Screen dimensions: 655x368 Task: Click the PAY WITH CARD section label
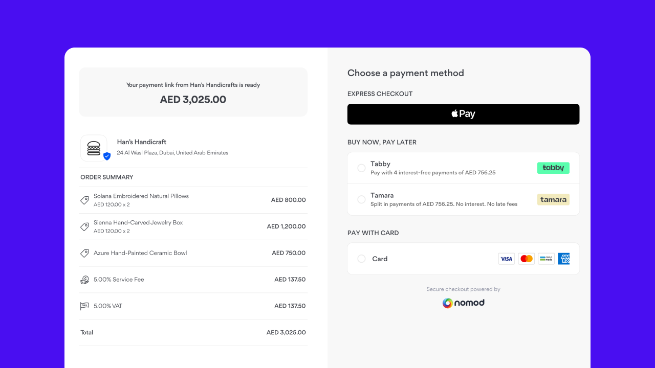(x=373, y=233)
